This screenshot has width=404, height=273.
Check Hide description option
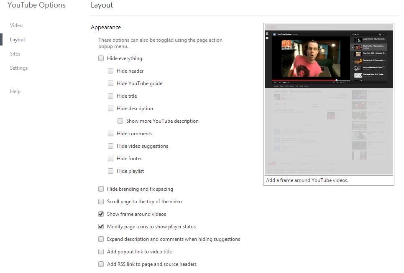(110, 109)
